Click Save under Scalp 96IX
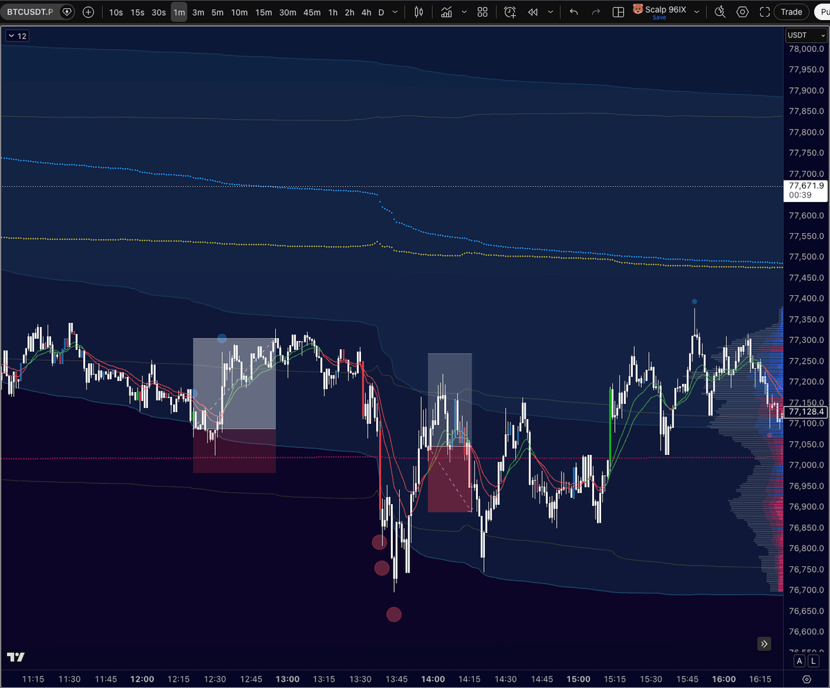This screenshot has width=830, height=688. (x=659, y=18)
